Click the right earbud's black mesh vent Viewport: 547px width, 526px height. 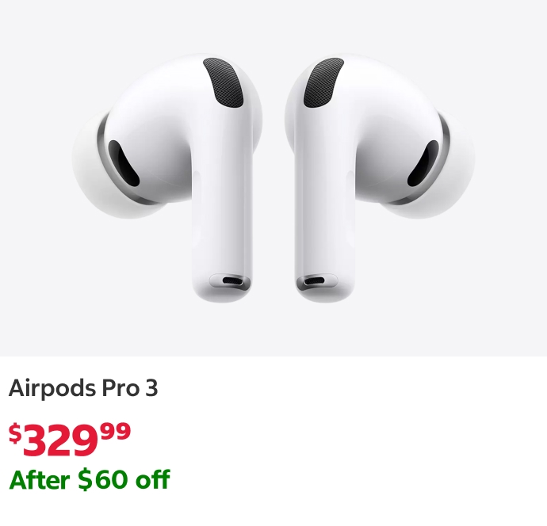point(323,82)
